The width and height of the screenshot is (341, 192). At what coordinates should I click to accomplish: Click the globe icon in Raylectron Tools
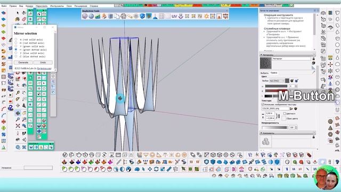coord(91,16)
